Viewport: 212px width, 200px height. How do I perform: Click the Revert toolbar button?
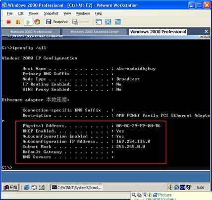[81, 22]
